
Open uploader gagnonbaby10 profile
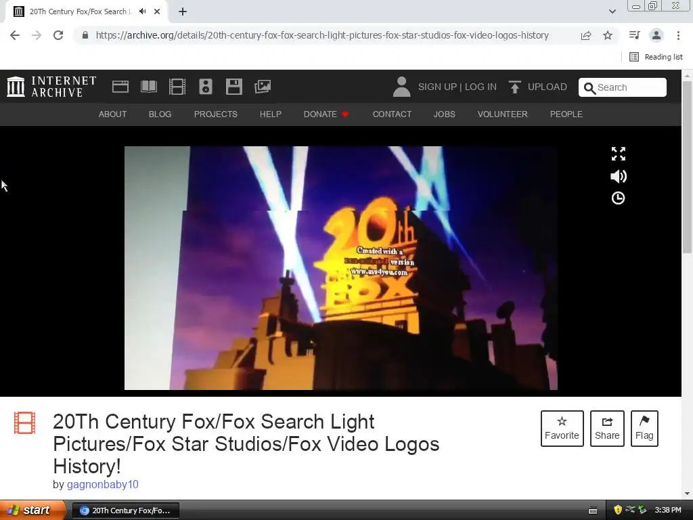(103, 485)
